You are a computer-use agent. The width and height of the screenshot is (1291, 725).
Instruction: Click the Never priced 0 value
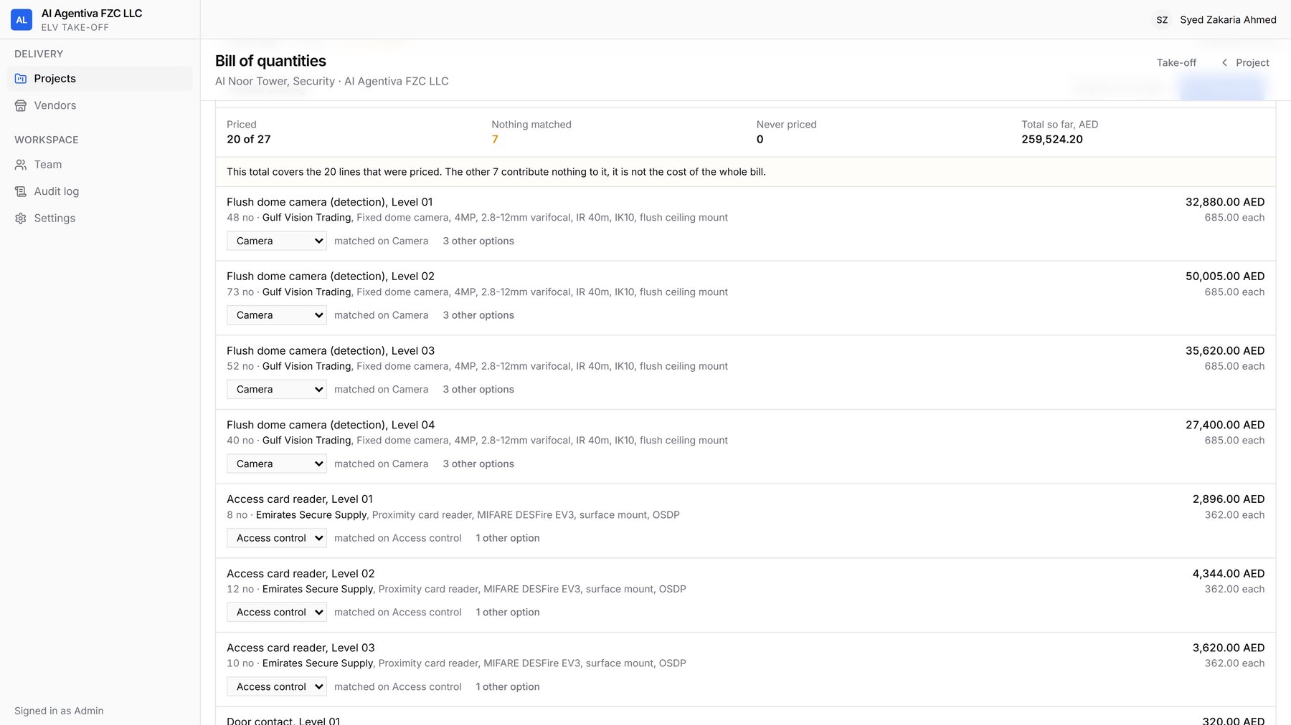[760, 139]
